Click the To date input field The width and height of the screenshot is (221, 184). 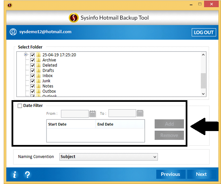(x=122, y=113)
